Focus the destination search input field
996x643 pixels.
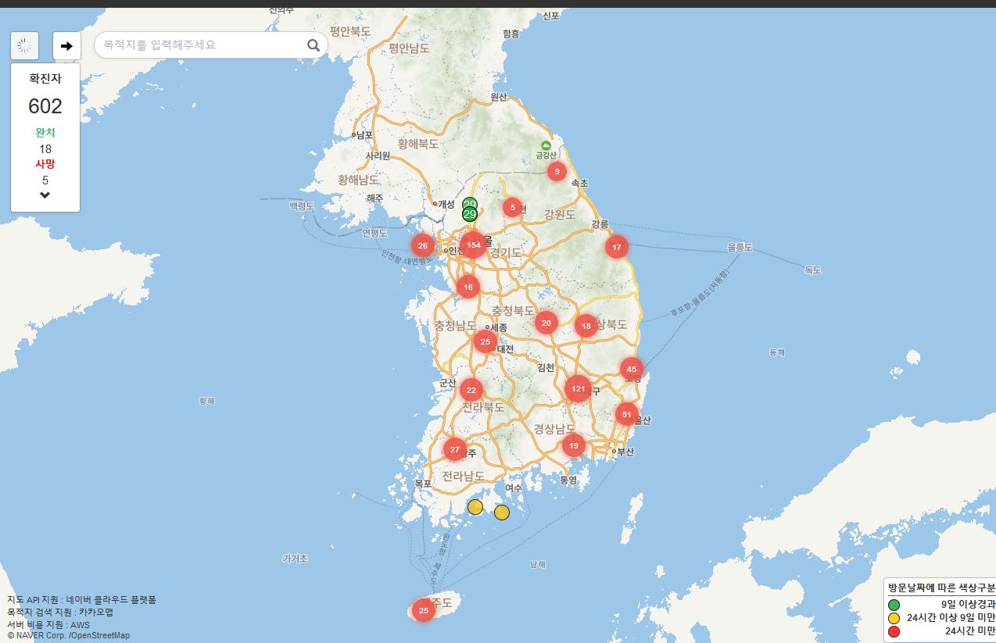[199, 45]
